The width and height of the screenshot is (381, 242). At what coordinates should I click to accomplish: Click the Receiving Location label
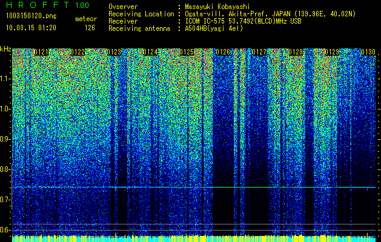pyautogui.click(x=141, y=14)
